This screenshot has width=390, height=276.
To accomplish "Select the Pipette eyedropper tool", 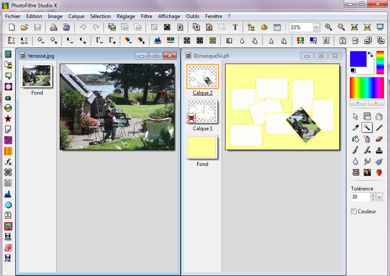I will coord(356,127).
